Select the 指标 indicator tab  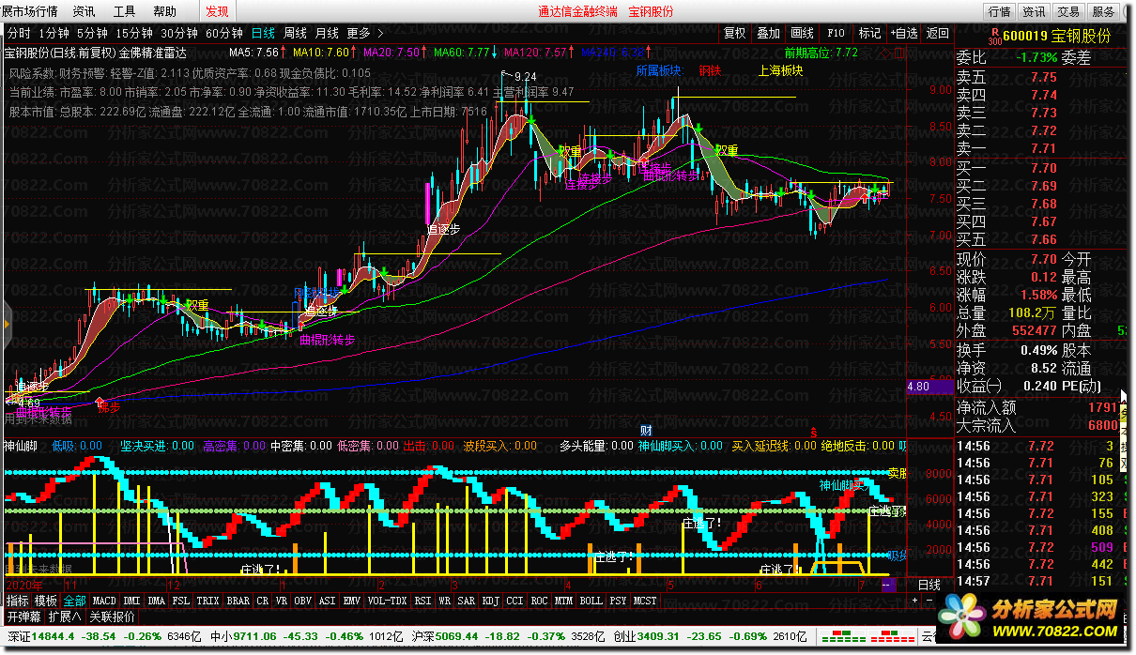point(18,601)
